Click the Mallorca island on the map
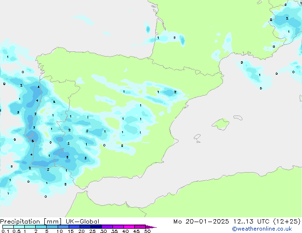 [x=221, y=124]
